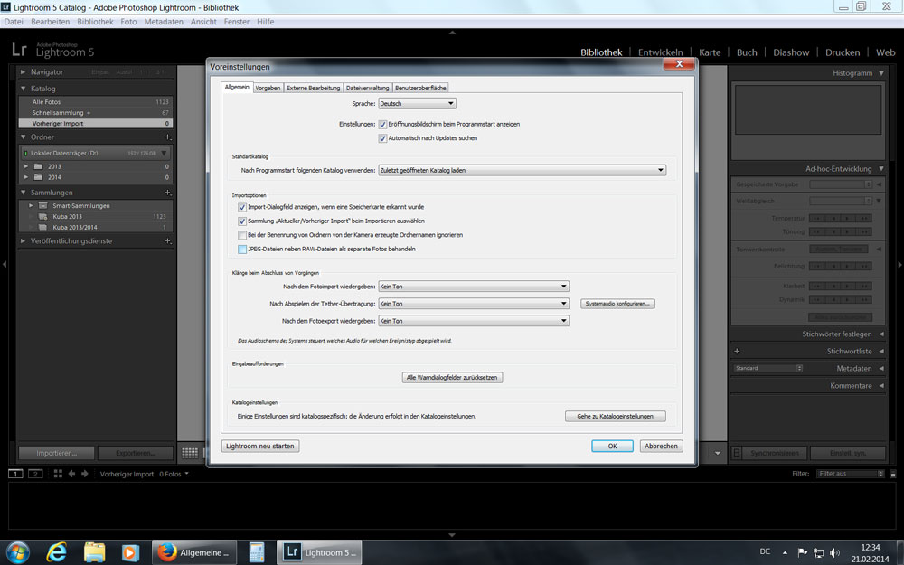Expand the Veröffentlichungsdienste panel
Viewport: 904px width, 565px height.
point(24,241)
